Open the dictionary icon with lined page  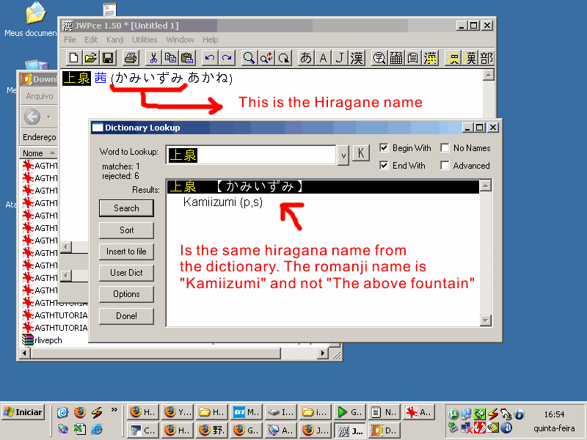click(x=413, y=58)
